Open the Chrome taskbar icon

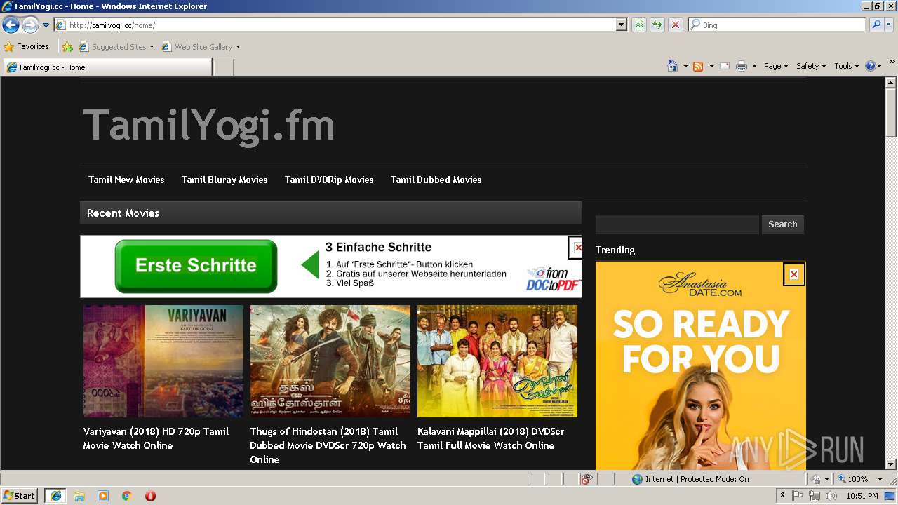pyautogui.click(x=127, y=496)
